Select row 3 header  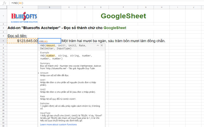(x=4, y=28)
